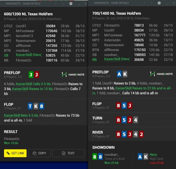This screenshot has height=169, width=176.
Task: Go to previous hand in left window
Action: pos(56,4)
